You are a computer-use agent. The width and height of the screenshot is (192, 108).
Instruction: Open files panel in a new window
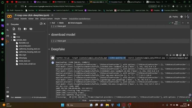point(41,24)
